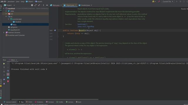This screenshot has width=188, height=105.
Task: Open Services tool window
Action: pos(70,102)
